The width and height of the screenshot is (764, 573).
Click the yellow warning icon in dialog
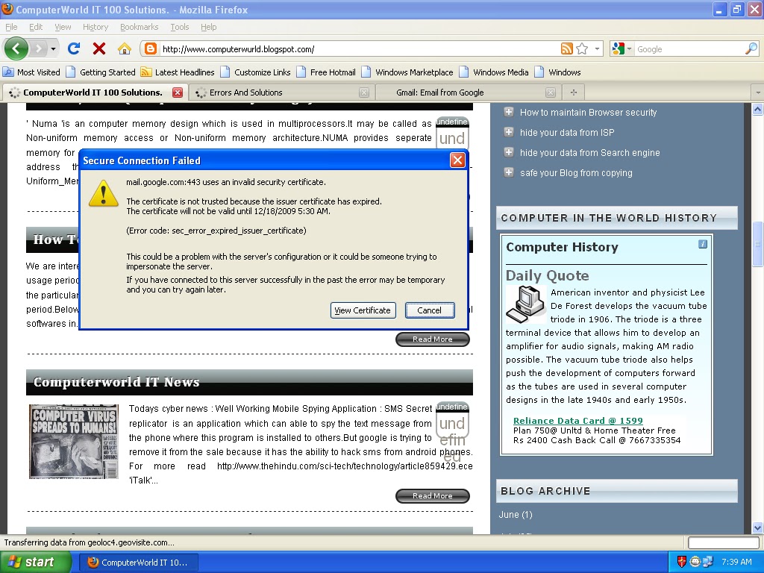103,193
